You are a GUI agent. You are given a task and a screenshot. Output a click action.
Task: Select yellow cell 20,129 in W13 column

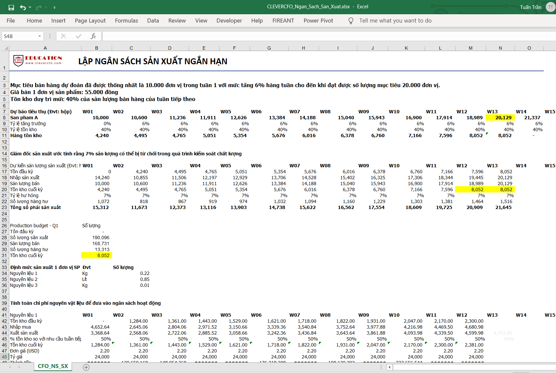500,118
